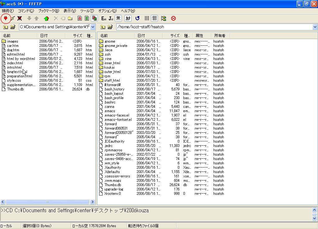Click the Download arrow icon
The width and height of the screenshot is (318, 229).
[x=30, y=18]
